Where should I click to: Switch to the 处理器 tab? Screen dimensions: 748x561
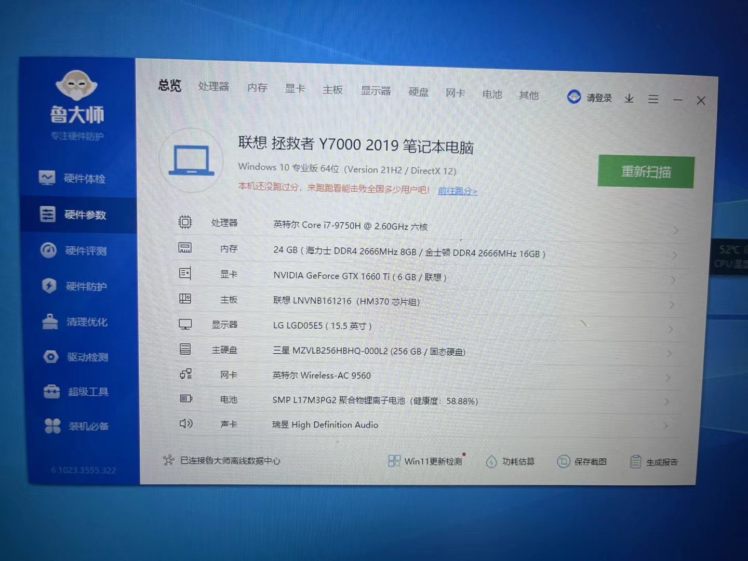[213, 87]
